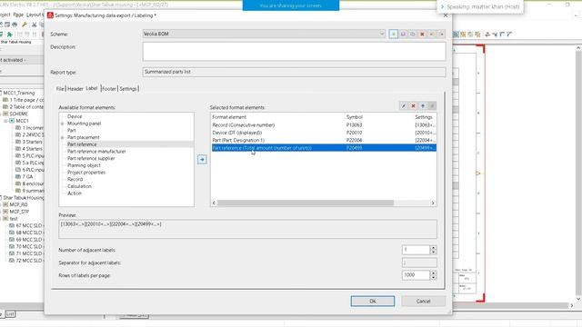Click the first icon in the right-side toolbar
Screen dimensions: 582x327
(x=457, y=35)
